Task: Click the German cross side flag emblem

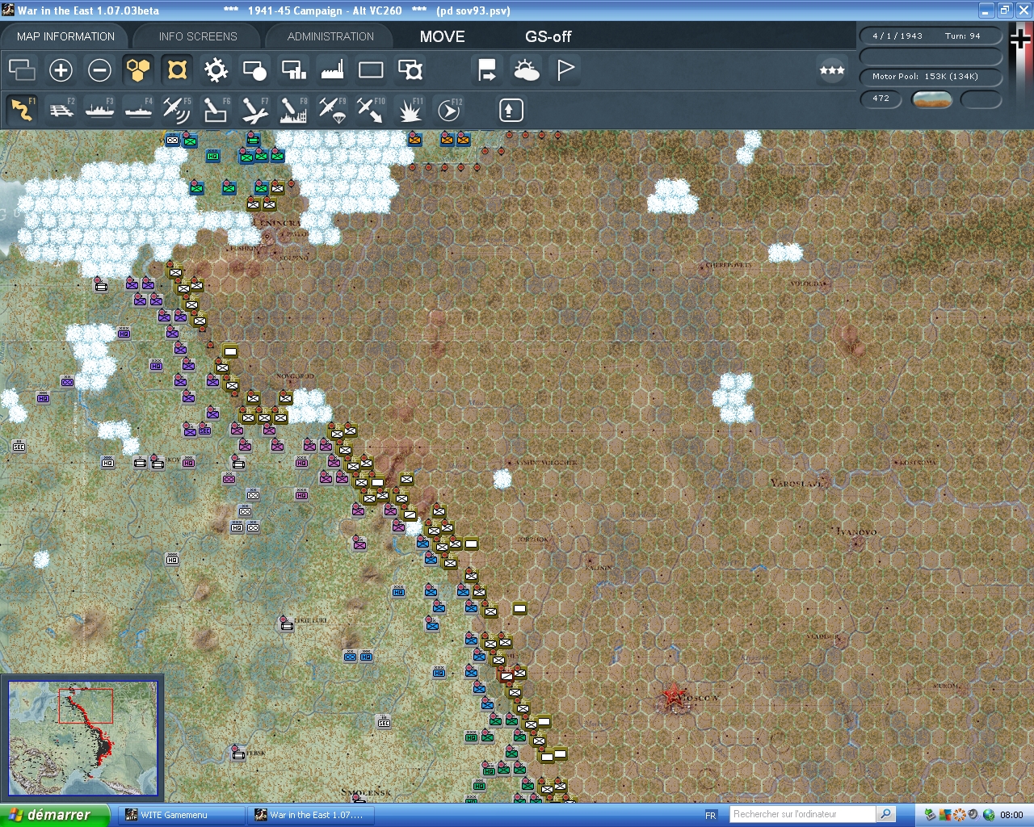Action: pos(1020,39)
